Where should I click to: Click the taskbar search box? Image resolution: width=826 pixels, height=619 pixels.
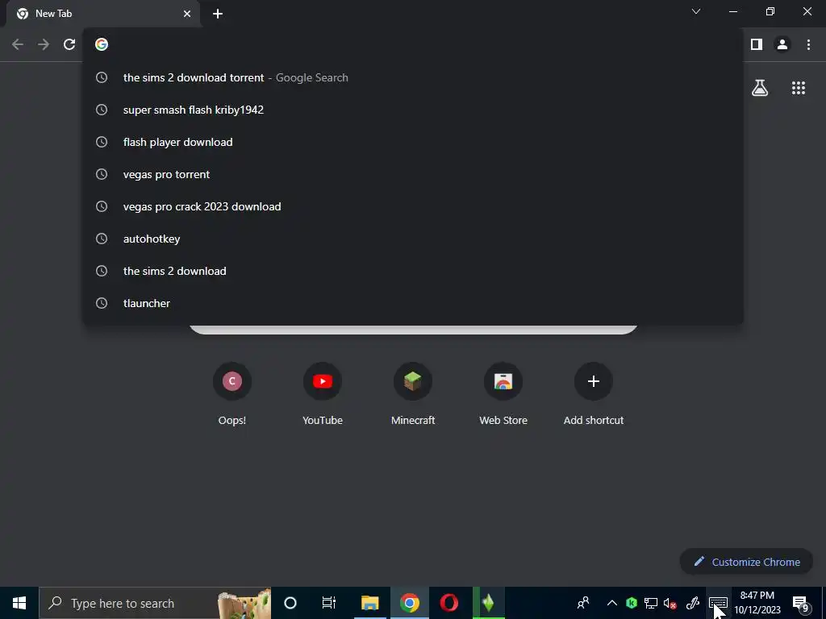click(155, 603)
